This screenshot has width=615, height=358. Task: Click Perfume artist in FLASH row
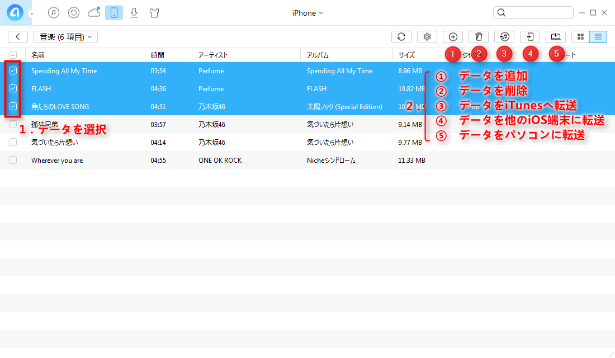[211, 89]
